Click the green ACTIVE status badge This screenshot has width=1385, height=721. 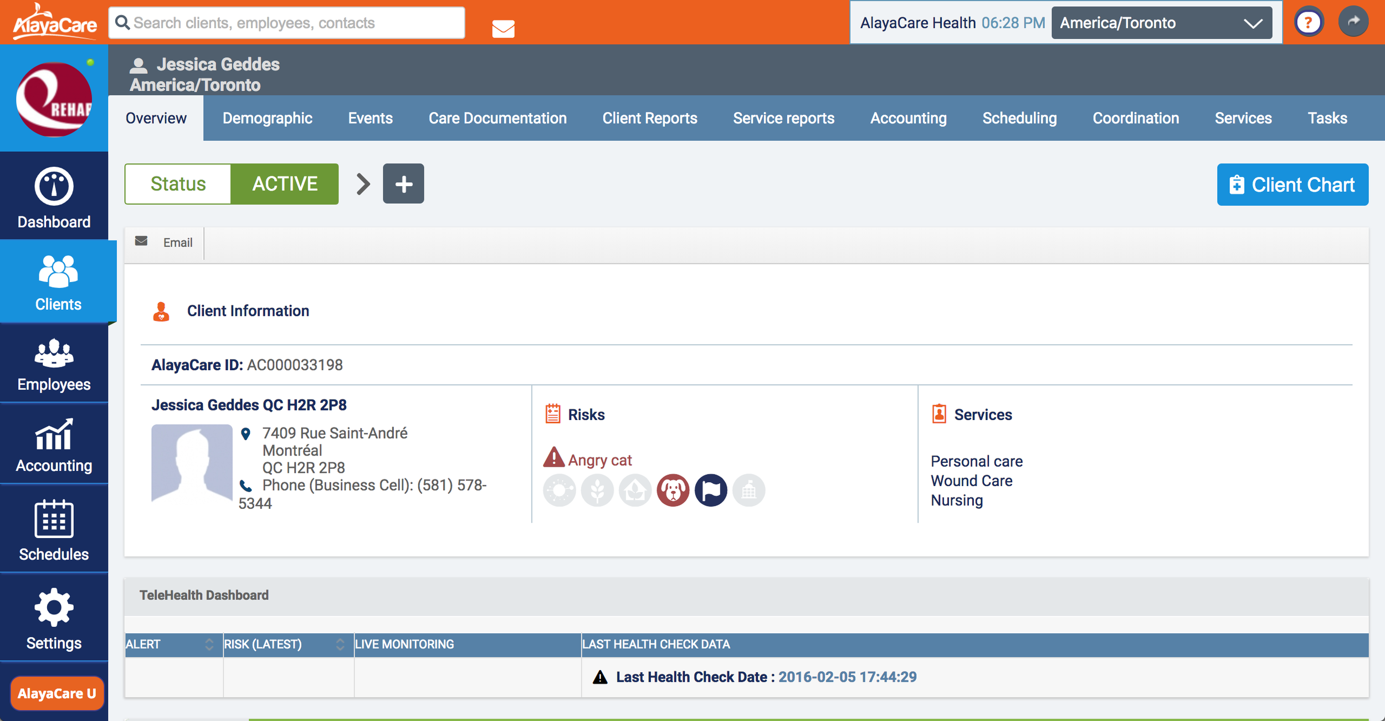pos(285,184)
